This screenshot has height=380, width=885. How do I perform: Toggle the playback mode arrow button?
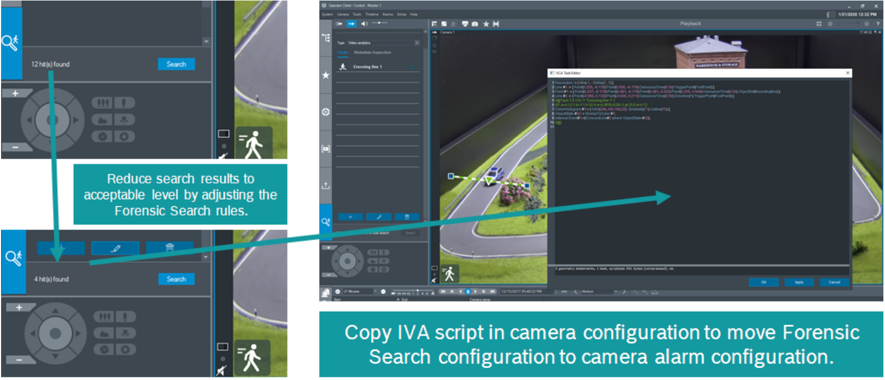(351, 24)
